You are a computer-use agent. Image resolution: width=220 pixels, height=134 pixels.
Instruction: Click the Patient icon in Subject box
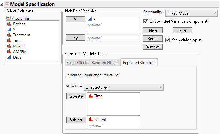91,120
